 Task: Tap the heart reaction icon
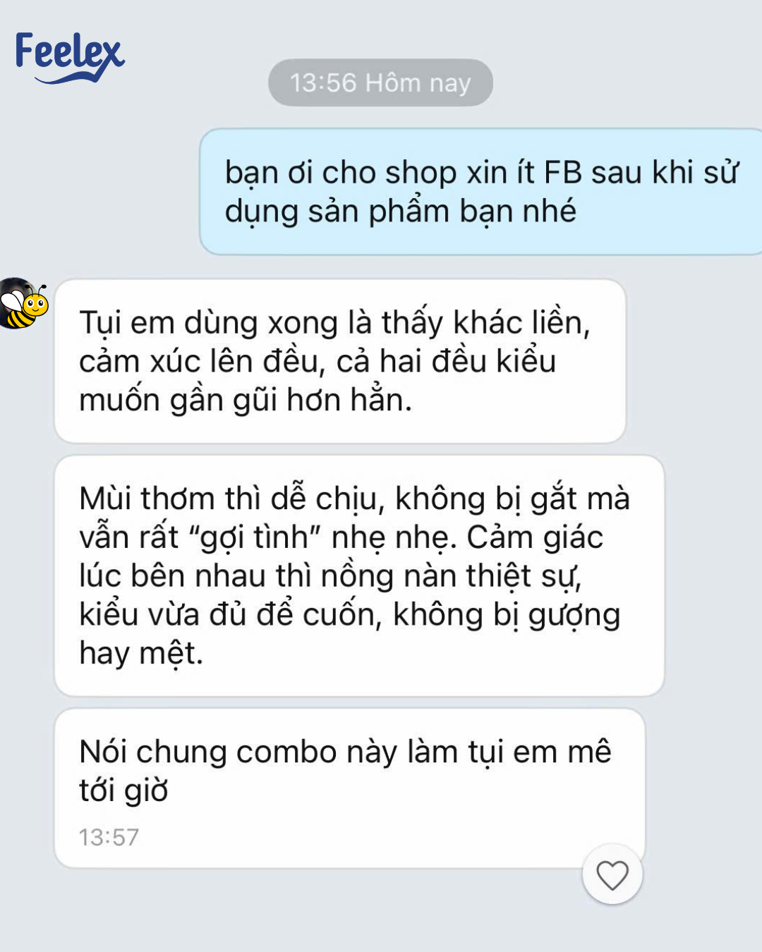pos(612,875)
